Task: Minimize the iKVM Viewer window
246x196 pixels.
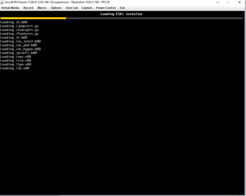Action: coord(218,2)
